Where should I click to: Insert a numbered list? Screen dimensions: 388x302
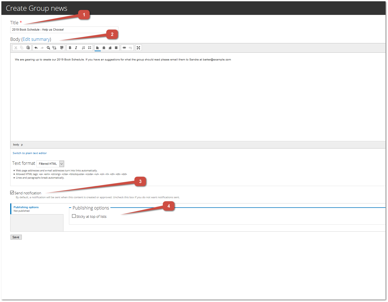point(83,48)
